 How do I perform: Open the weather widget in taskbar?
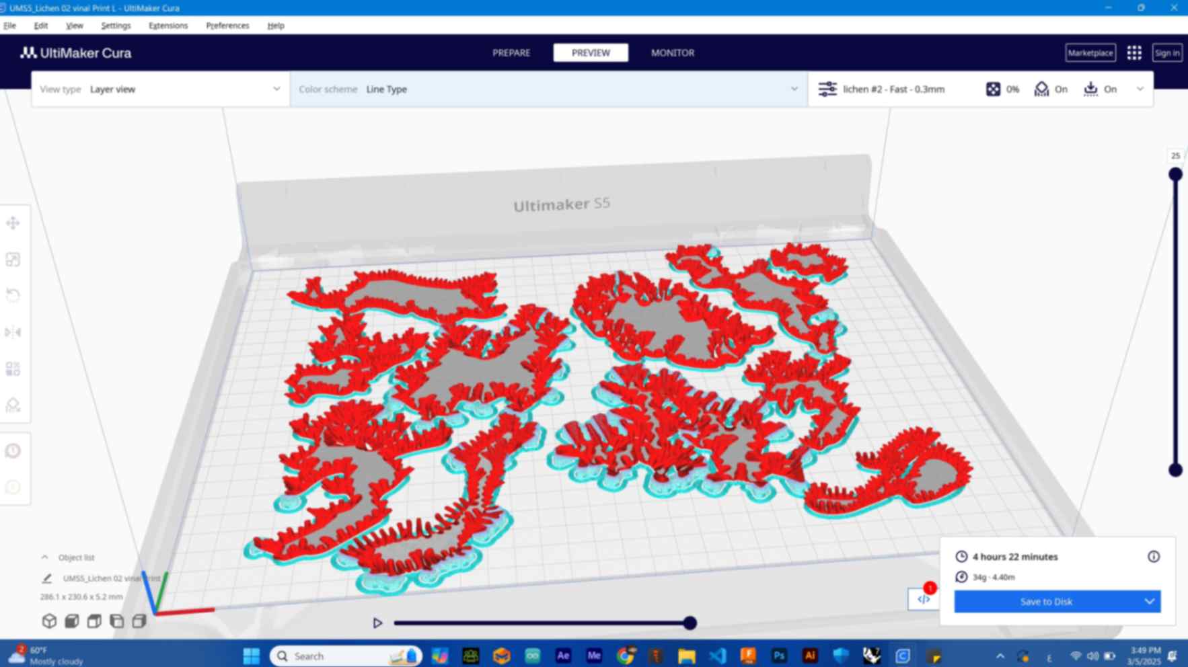point(46,656)
